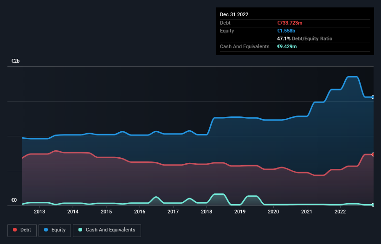Click the €0 y-axis label
The height and width of the screenshot is (244, 381).
14,200
